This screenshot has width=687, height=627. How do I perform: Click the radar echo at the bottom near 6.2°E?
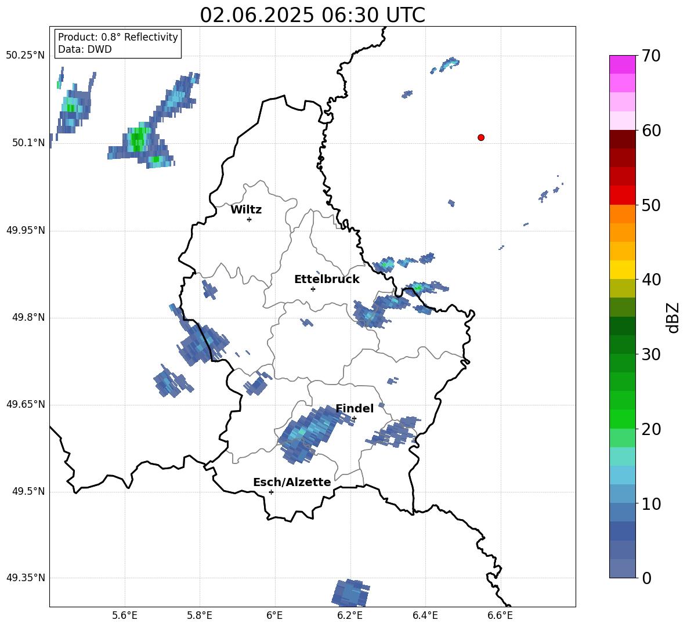(x=350, y=593)
